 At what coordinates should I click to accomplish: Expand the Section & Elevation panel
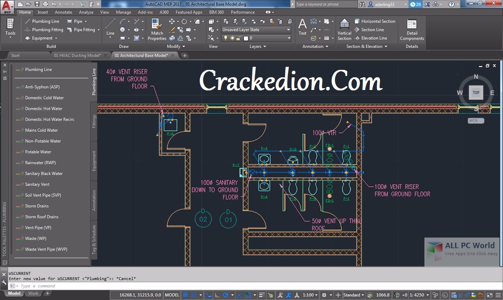(367, 47)
